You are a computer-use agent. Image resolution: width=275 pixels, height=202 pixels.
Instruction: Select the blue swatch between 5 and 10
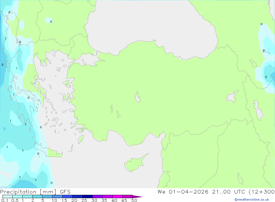pyautogui.click(x=48, y=196)
